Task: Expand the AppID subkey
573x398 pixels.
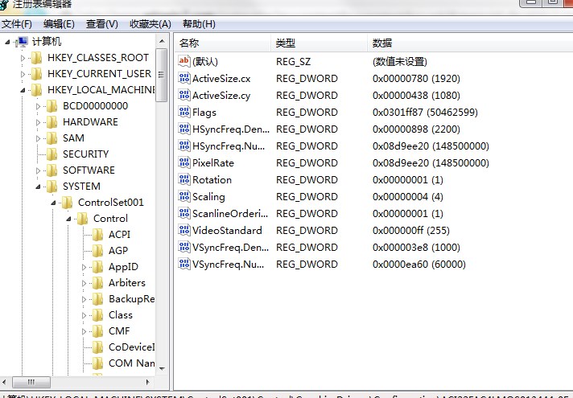Action: click(x=84, y=267)
